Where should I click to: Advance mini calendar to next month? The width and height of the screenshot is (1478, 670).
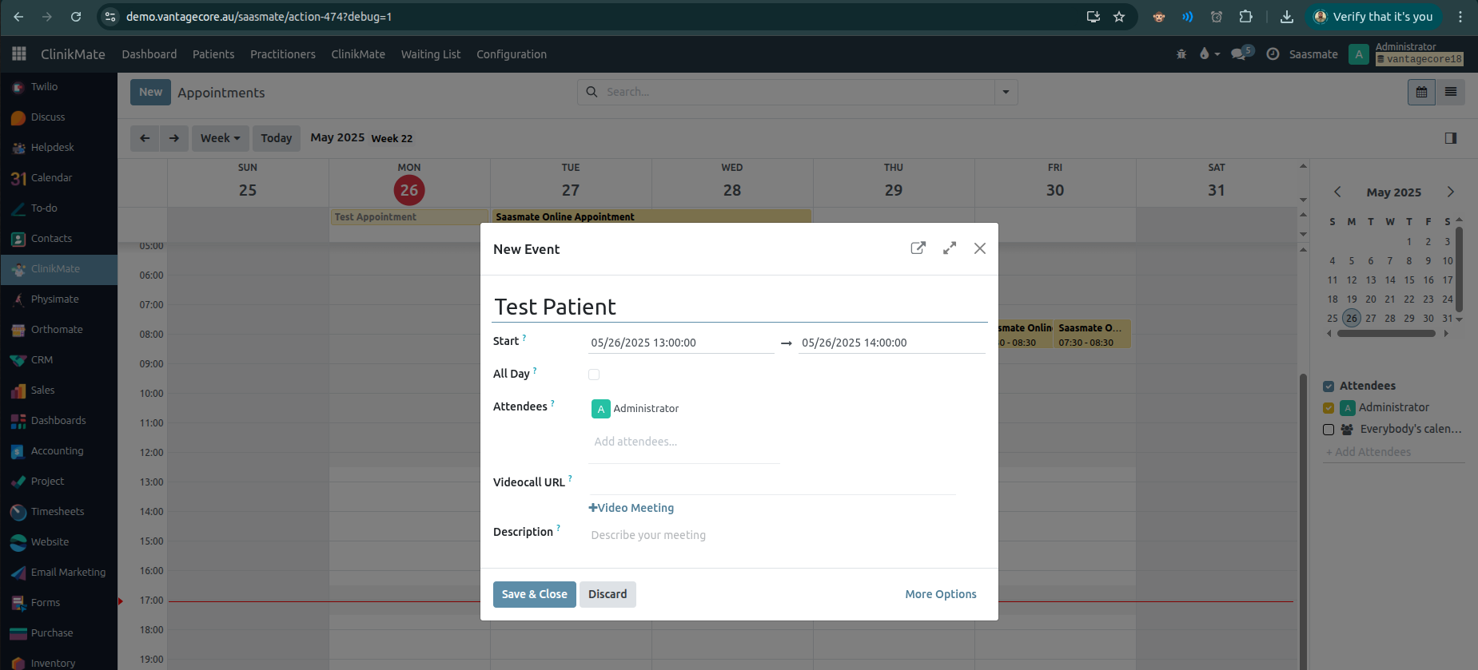coord(1450,192)
